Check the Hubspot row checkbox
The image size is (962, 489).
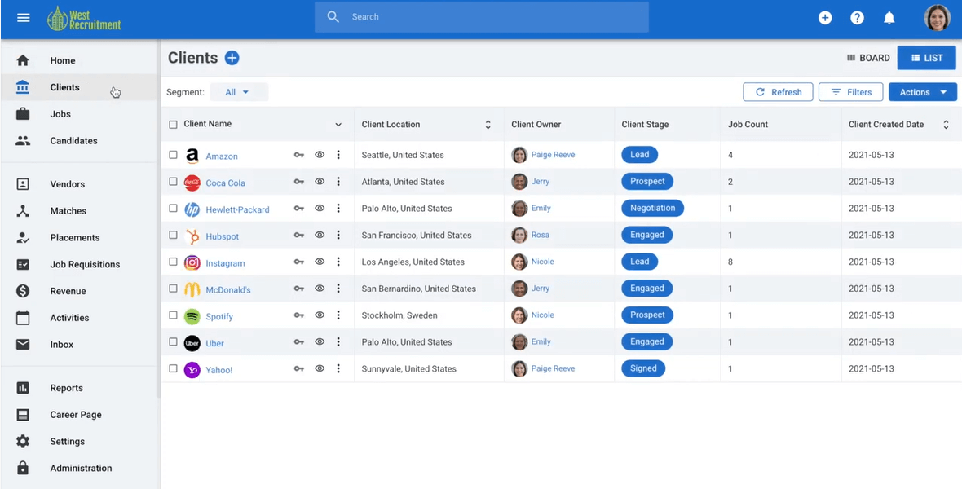click(173, 235)
